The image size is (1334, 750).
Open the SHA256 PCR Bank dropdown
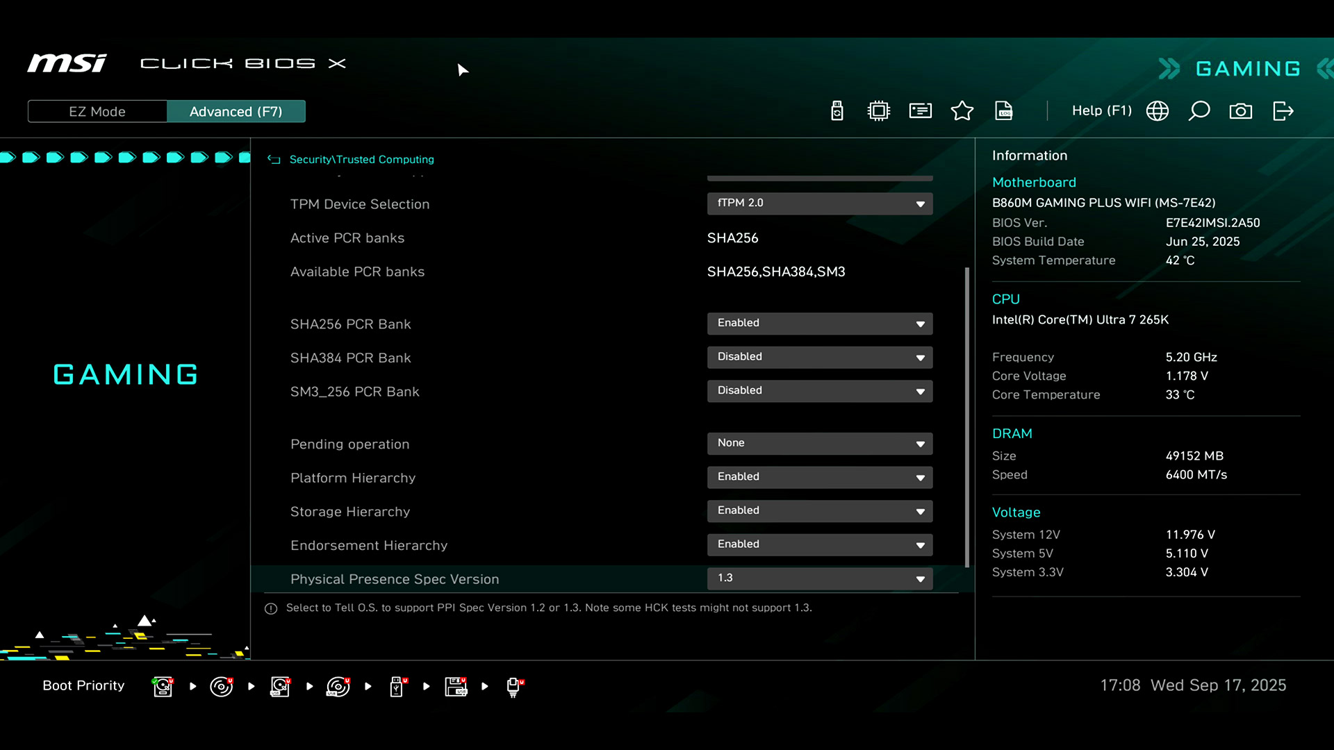(820, 324)
